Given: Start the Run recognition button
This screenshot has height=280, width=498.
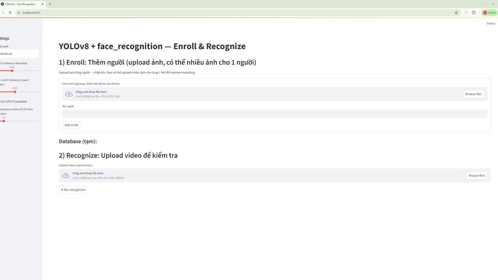Looking at the screenshot, I should 73,190.
